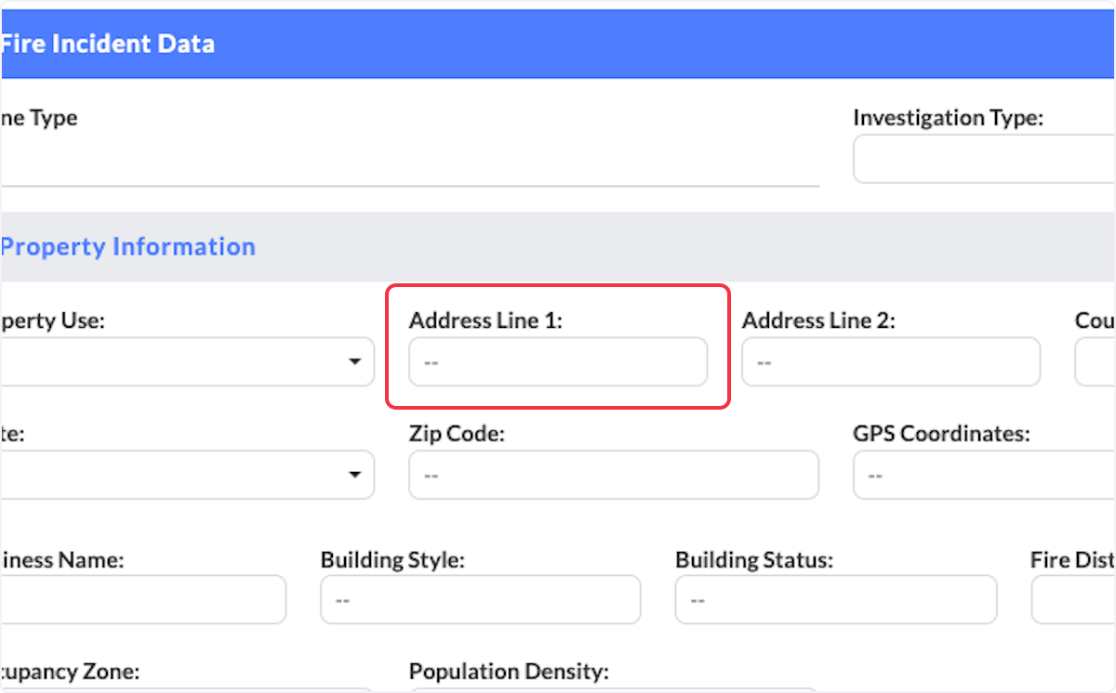Click the Address Line 1 label
Image resolution: width=1116 pixels, height=693 pixels.
click(486, 320)
